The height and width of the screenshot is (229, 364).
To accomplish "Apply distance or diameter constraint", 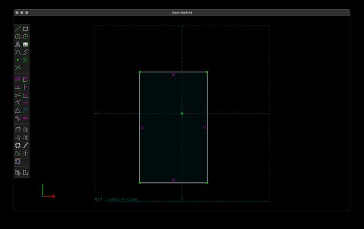I will 18,79.
